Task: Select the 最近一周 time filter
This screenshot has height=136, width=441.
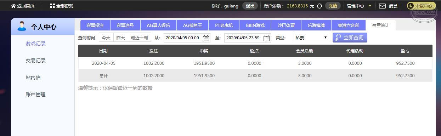Action: 139,38
